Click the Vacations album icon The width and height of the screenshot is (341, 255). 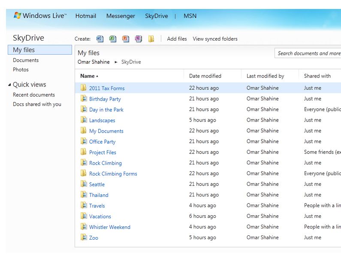[x=84, y=216]
